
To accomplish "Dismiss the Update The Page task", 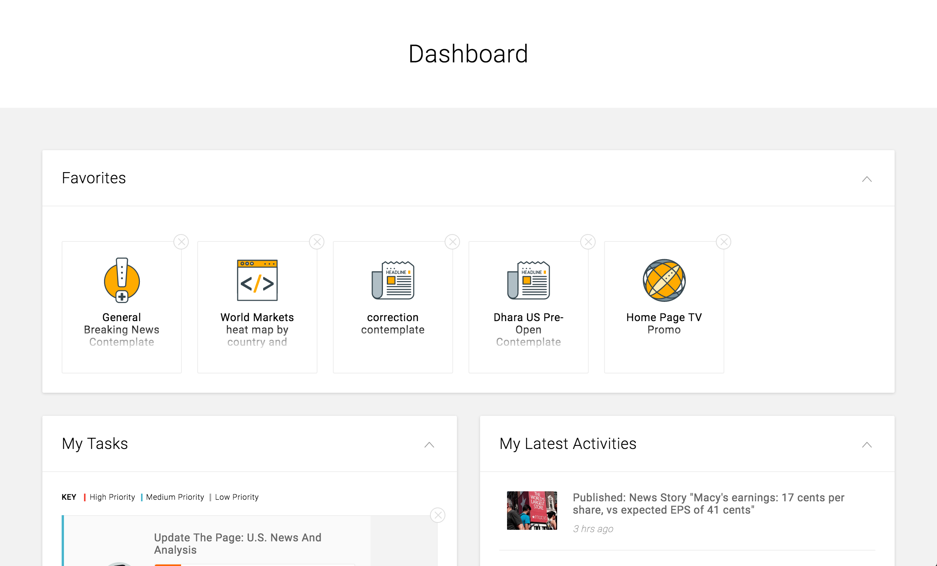I will [438, 515].
